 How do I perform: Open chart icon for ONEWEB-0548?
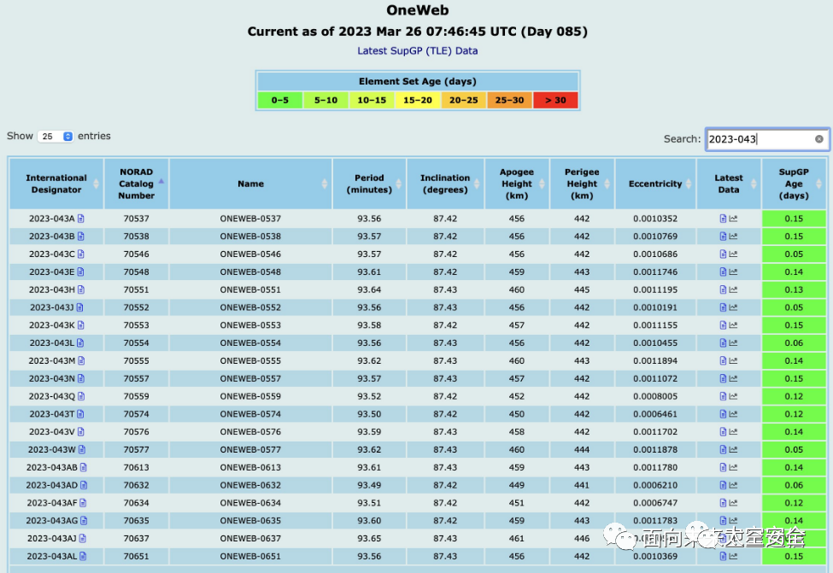pyautogui.click(x=733, y=272)
